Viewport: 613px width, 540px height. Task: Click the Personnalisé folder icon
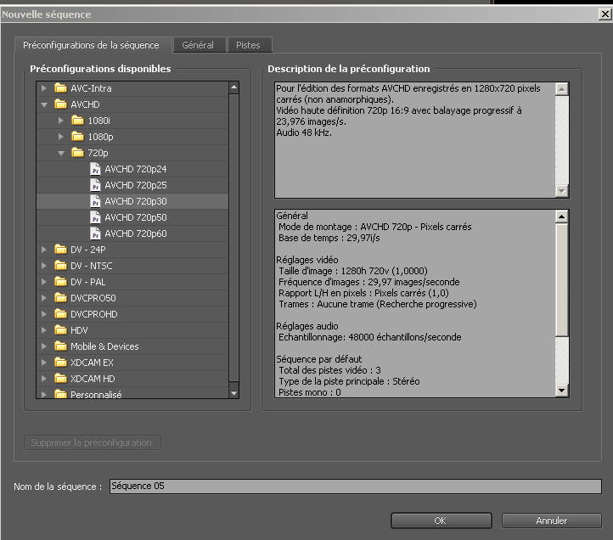click(x=60, y=394)
